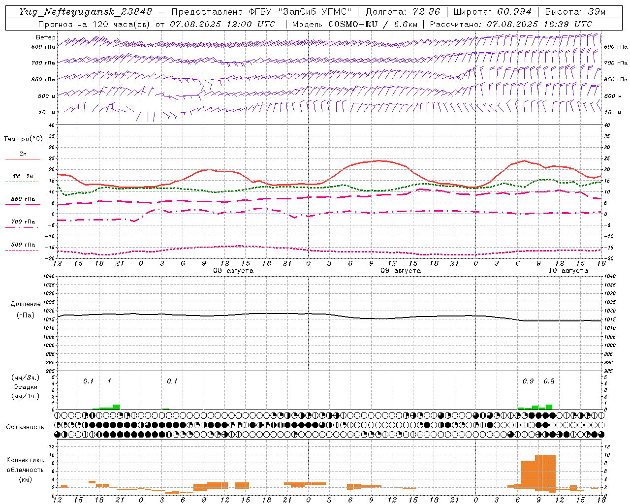Click the dashed line sample under Td 2м legend
This screenshot has width=630, height=504.
[x=23, y=182]
